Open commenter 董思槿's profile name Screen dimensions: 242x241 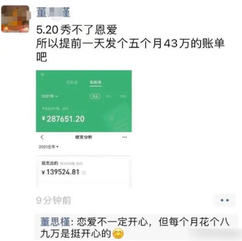point(55,222)
